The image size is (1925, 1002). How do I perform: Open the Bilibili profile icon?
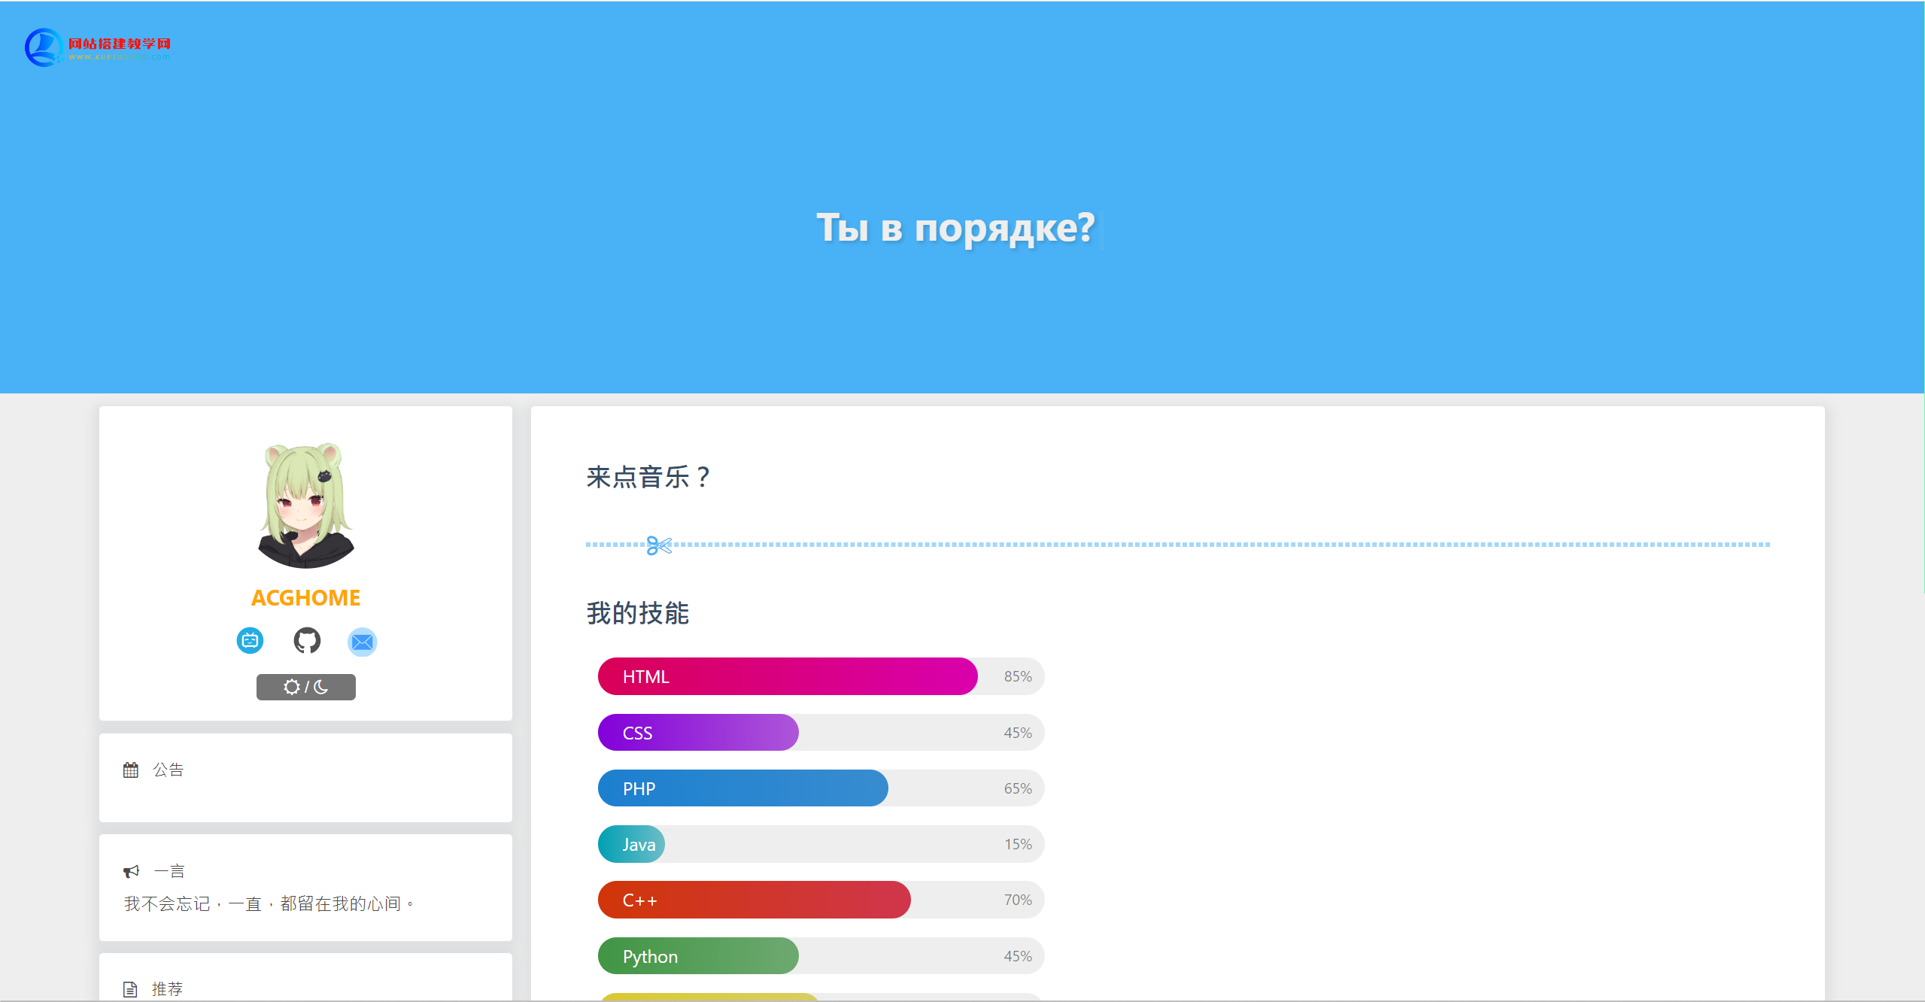[x=250, y=641]
